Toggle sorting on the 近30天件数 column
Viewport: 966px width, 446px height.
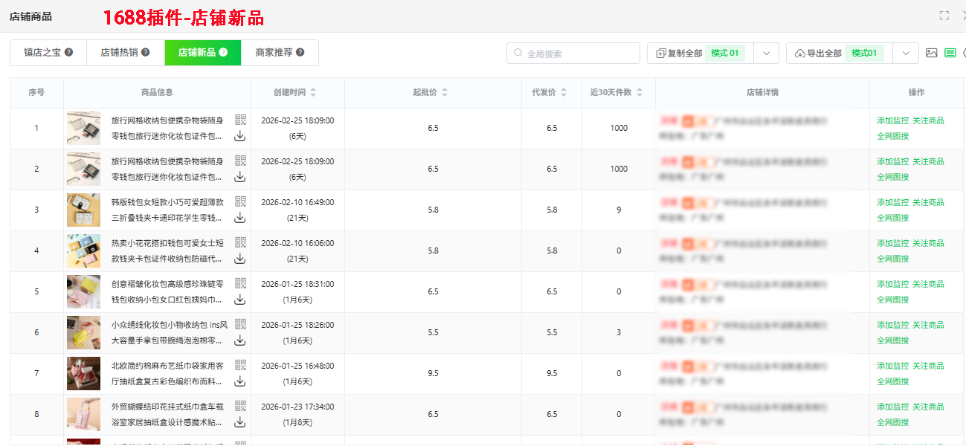[x=638, y=92]
